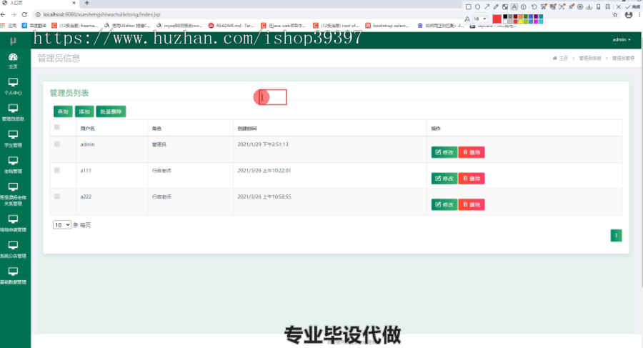
Task: Toggle the select-all header checkbox
Action: [x=57, y=127]
